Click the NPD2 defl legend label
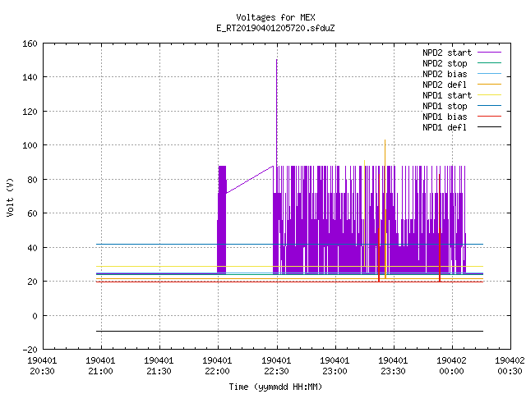Image resolution: width=526 pixels, height=394 pixels. point(445,85)
